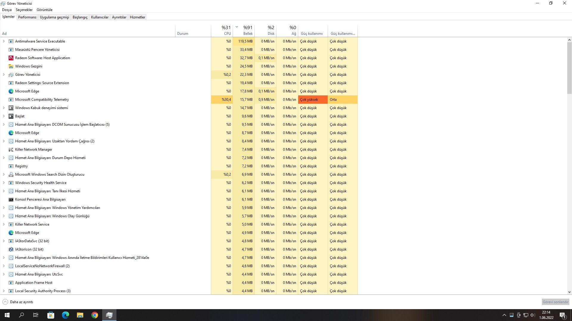The width and height of the screenshot is (572, 321).
Task: Open the Başlangıç tab
Action: click(80, 17)
